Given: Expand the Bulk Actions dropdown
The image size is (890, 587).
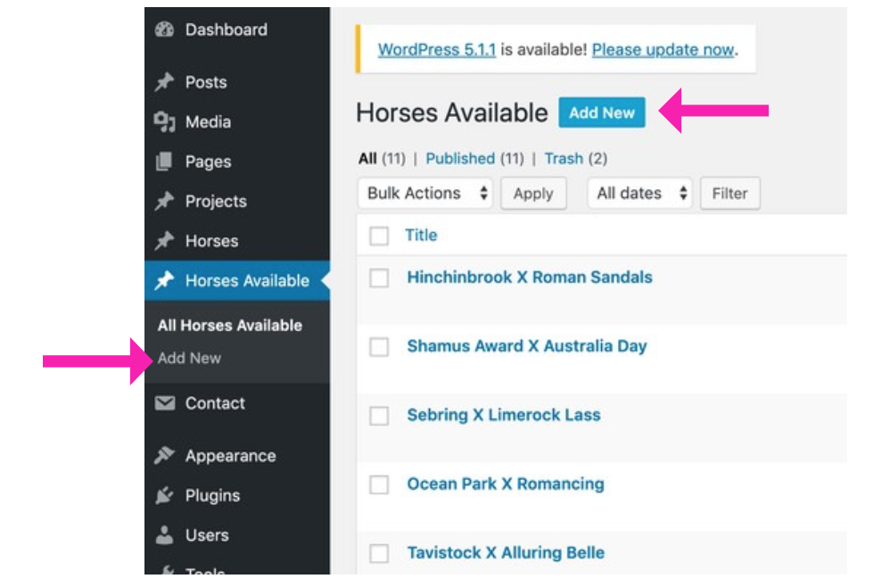Looking at the screenshot, I should pyautogui.click(x=428, y=194).
